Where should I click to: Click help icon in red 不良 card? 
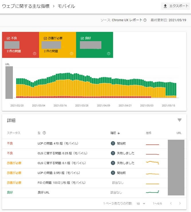coord(35,53)
